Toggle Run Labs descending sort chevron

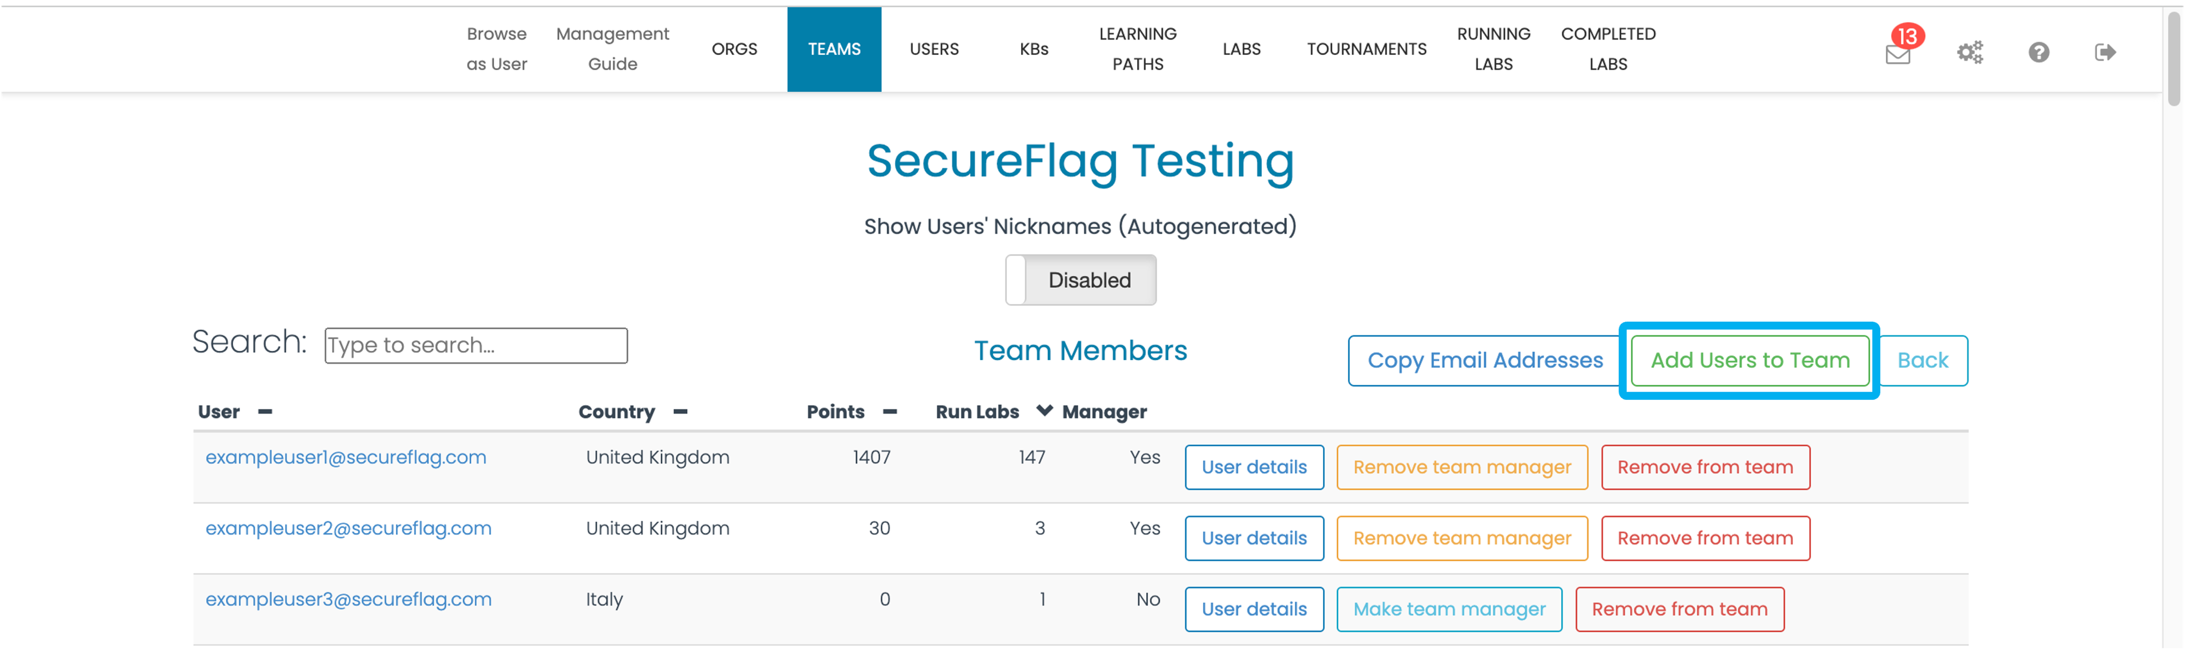(x=1044, y=411)
